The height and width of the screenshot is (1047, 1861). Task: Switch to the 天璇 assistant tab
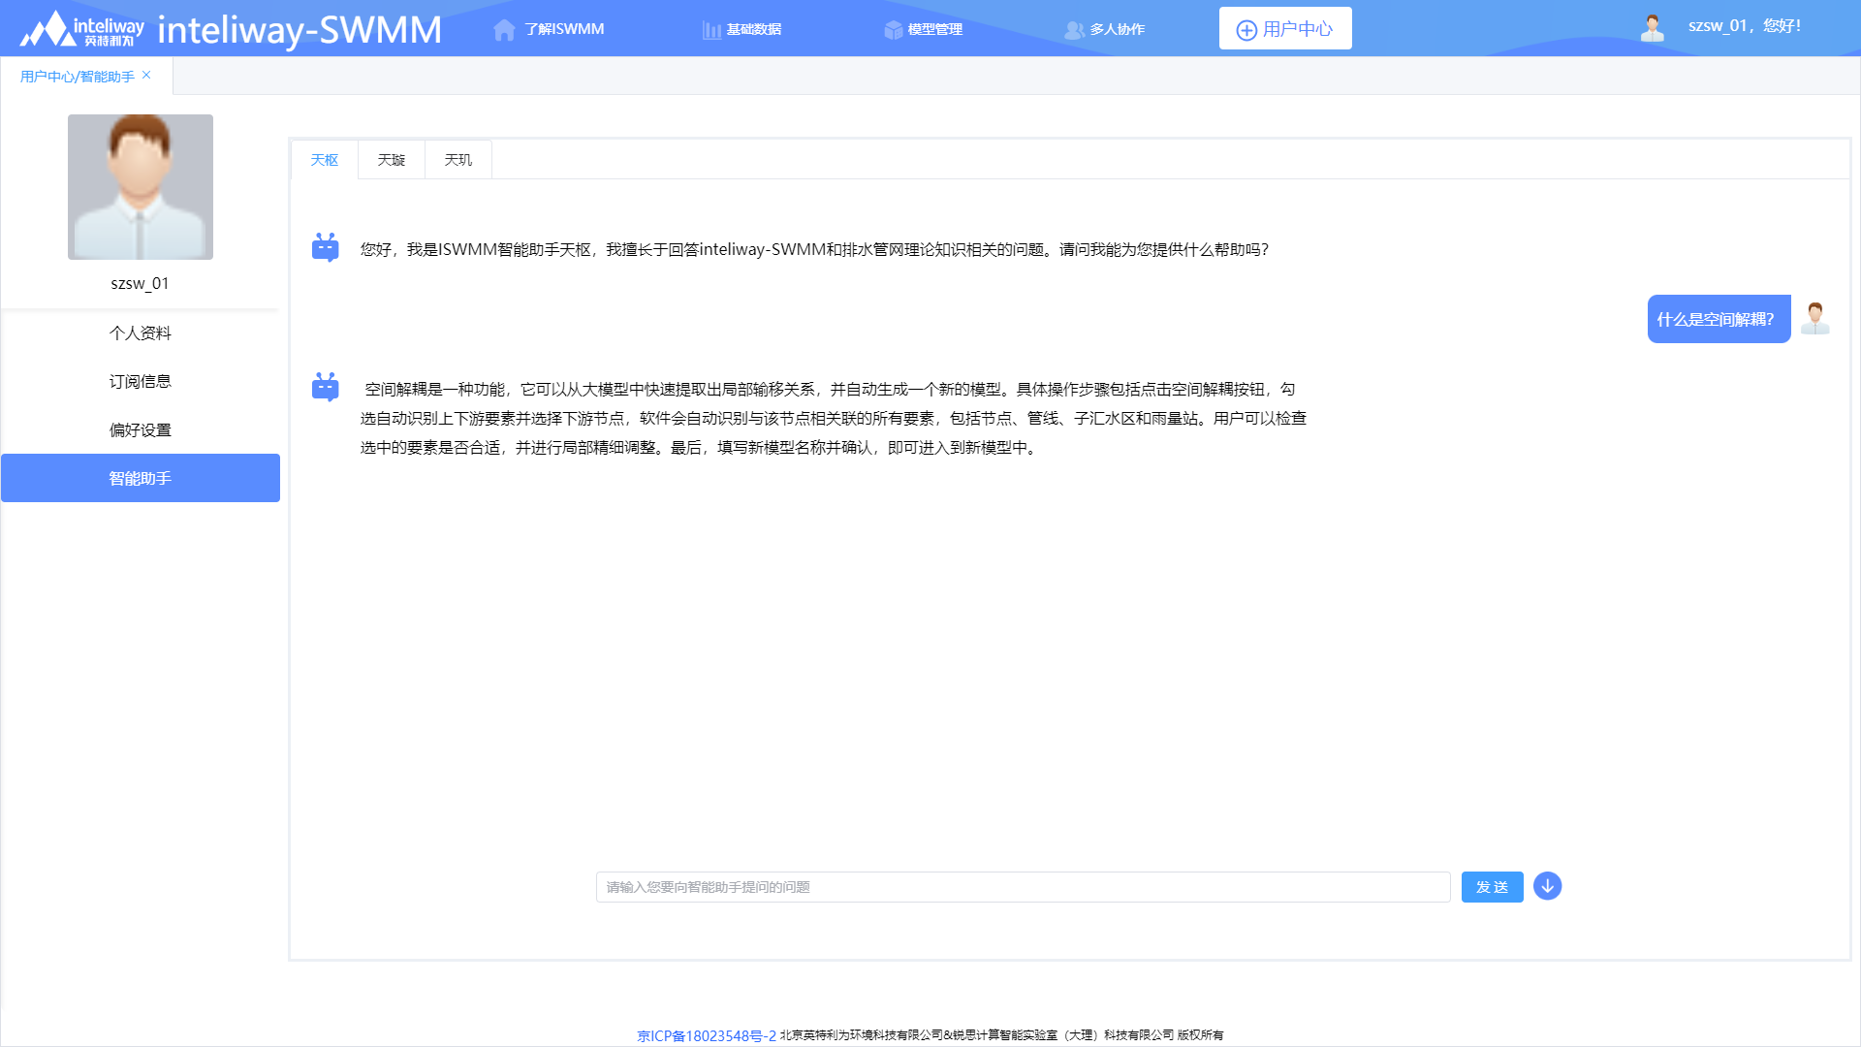tap(392, 160)
